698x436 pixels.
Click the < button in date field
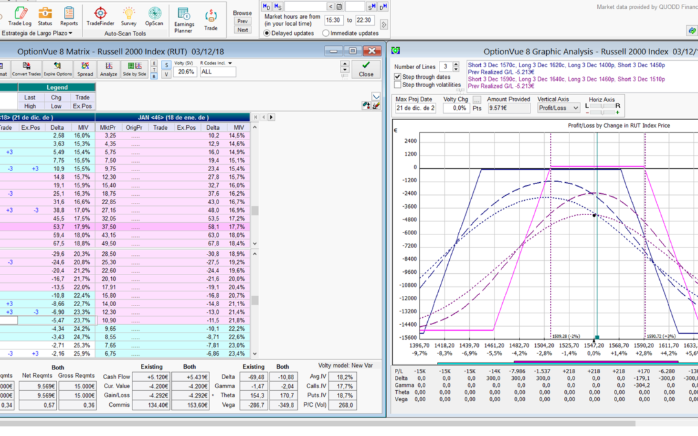(x=330, y=6)
